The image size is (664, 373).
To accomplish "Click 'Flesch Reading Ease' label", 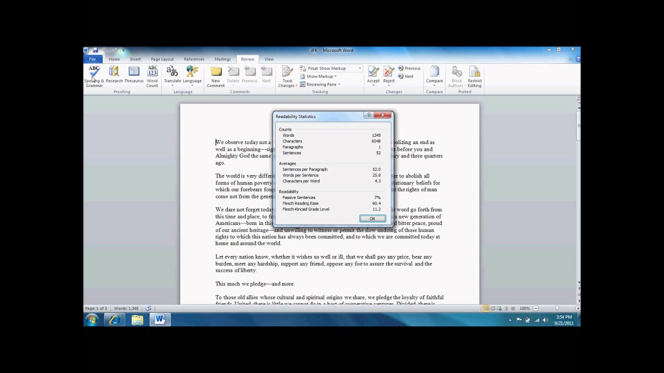I will [300, 204].
